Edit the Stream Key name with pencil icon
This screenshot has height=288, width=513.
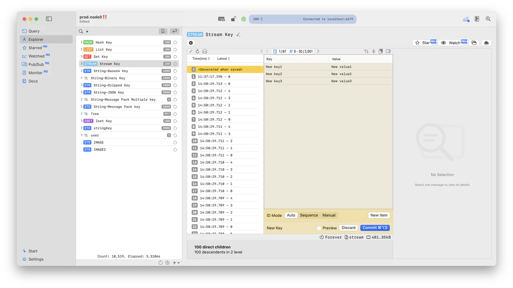click(x=238, y=34)
